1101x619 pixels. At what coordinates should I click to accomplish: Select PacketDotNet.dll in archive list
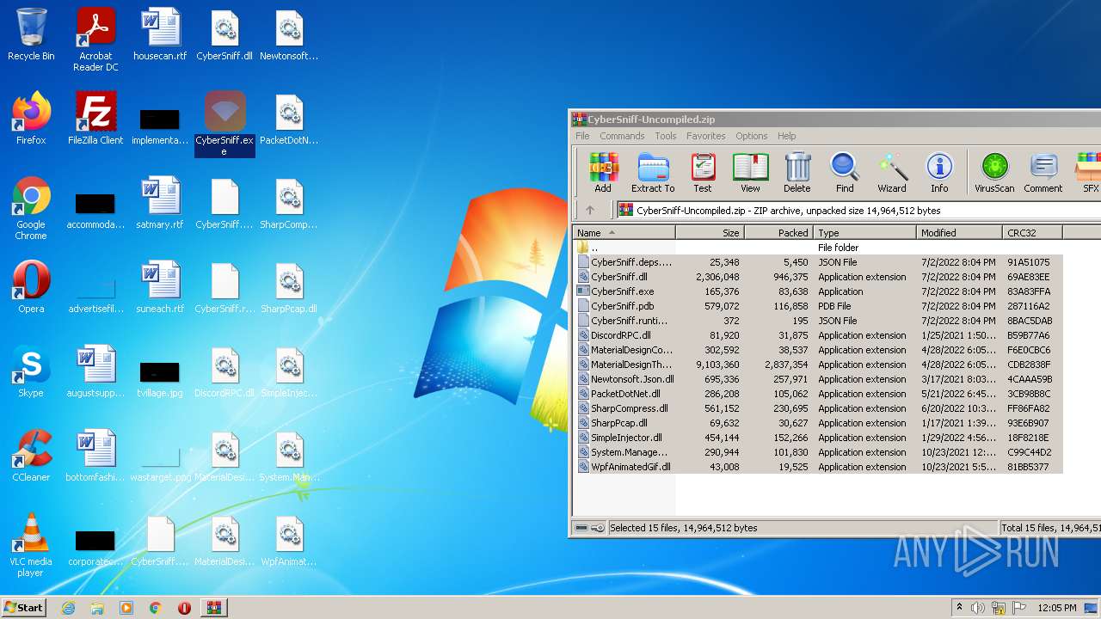[818, 394]
